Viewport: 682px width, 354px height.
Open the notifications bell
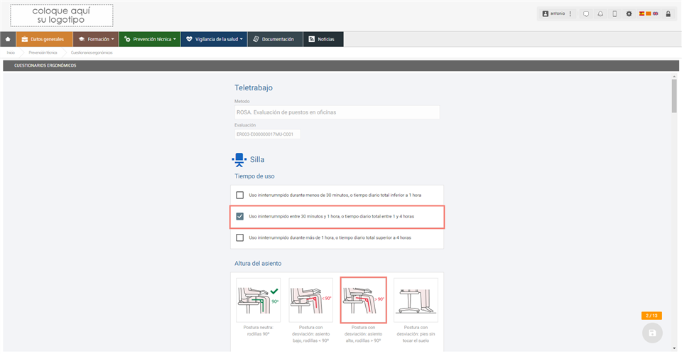pos(600,14)
